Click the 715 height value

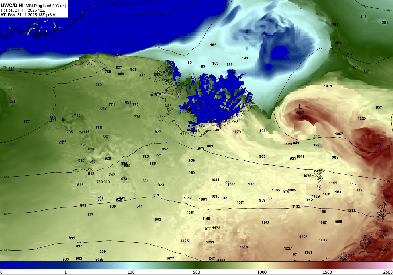click(x=77, y=115)
